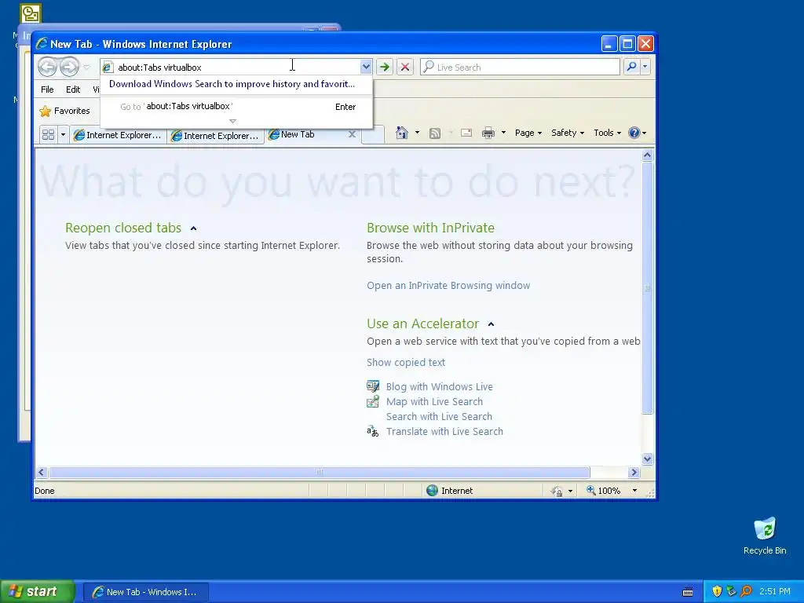Open the Edit menu
This screenshot has height=603, width=804.
[73, 90]
